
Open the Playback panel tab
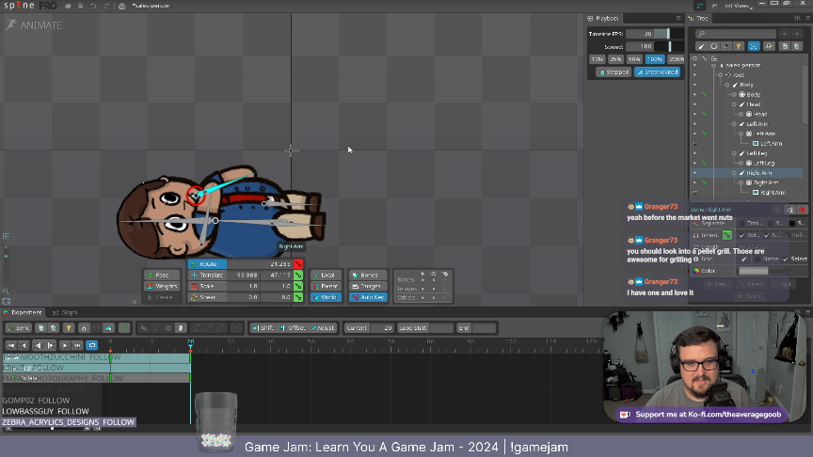coord(603,18)
